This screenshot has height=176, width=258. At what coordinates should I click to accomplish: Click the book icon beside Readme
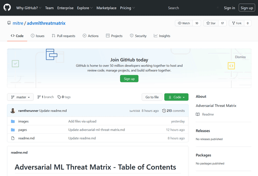pyautogui.click(x=198, y=114)
